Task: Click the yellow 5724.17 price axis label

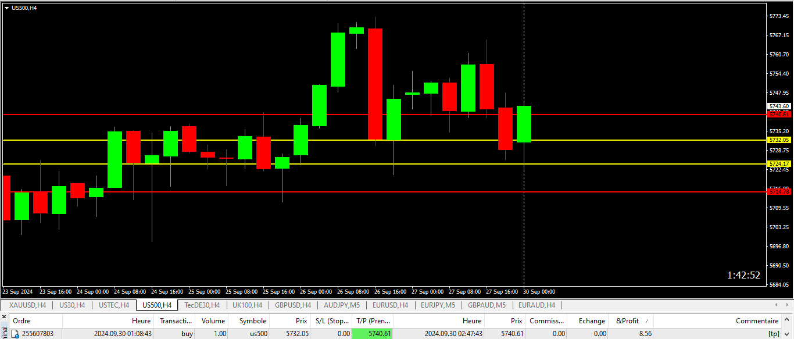Action: coord(779,164)
